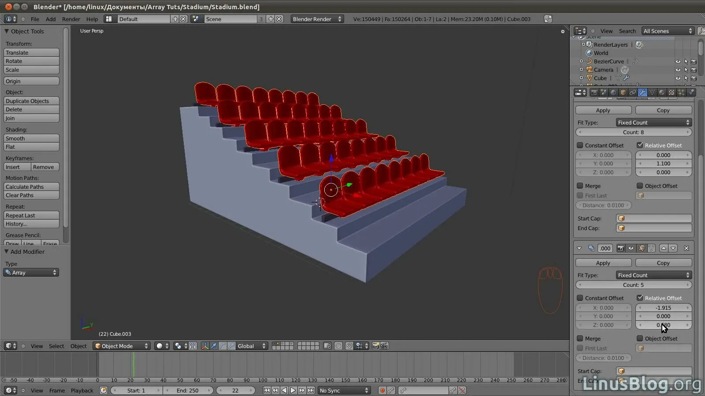This screenshot has width=705, height=396.
Task: Toggle viewport visibility of second Array modifier
Action: click(x=631, y=248)
